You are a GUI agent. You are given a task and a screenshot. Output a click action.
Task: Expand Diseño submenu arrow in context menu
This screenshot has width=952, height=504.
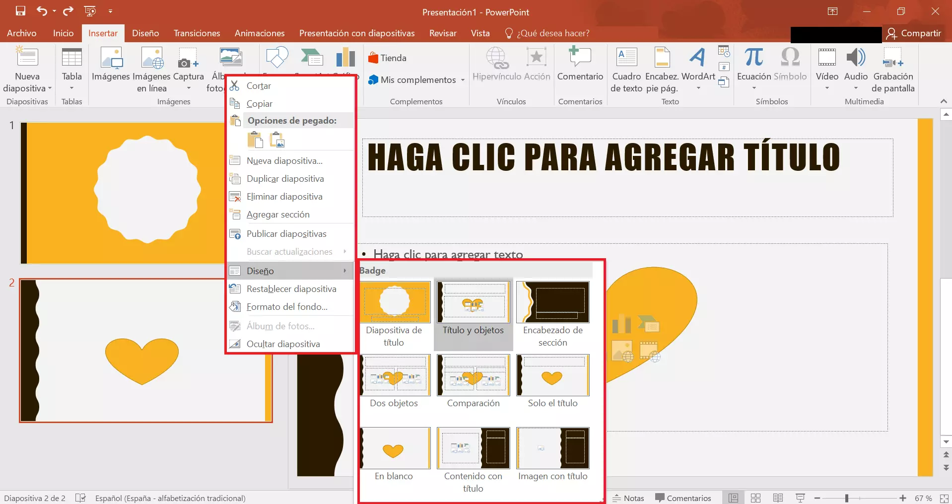point(345,271)
